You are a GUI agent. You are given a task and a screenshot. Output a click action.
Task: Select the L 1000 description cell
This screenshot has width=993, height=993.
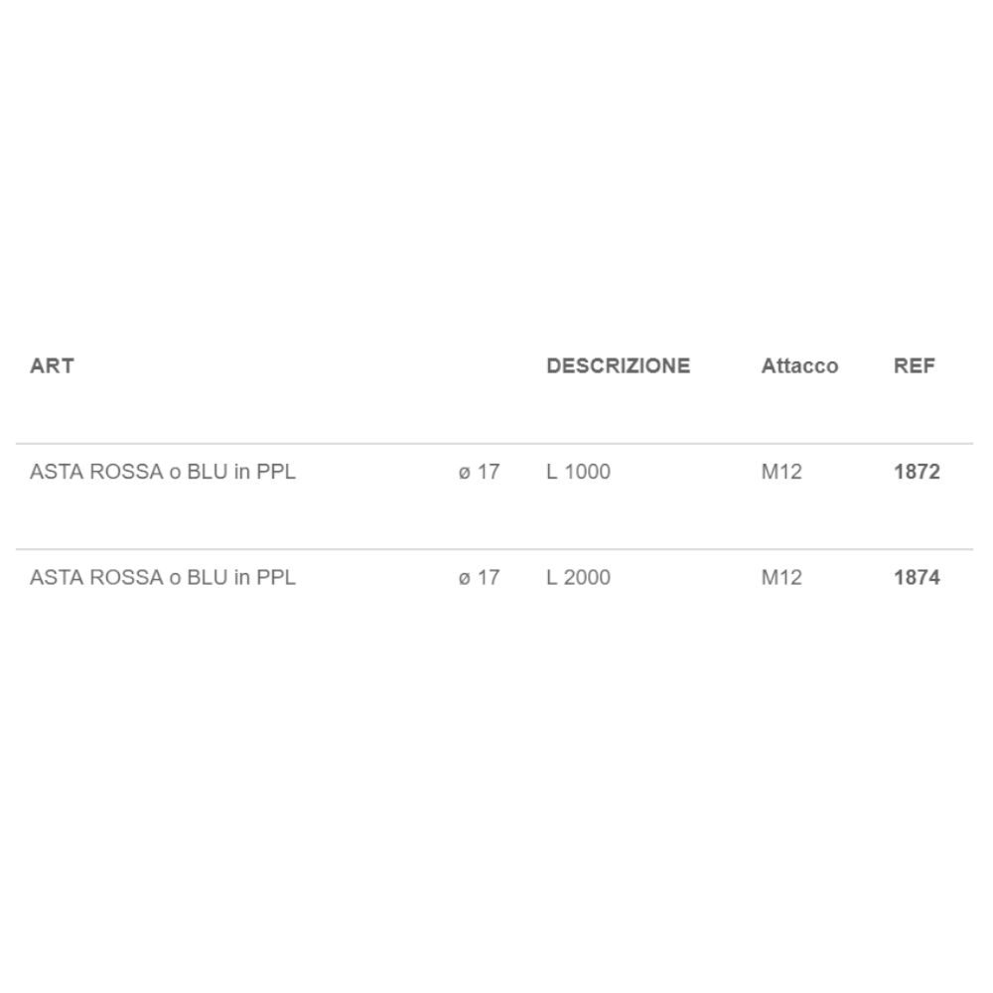[578, 472]
